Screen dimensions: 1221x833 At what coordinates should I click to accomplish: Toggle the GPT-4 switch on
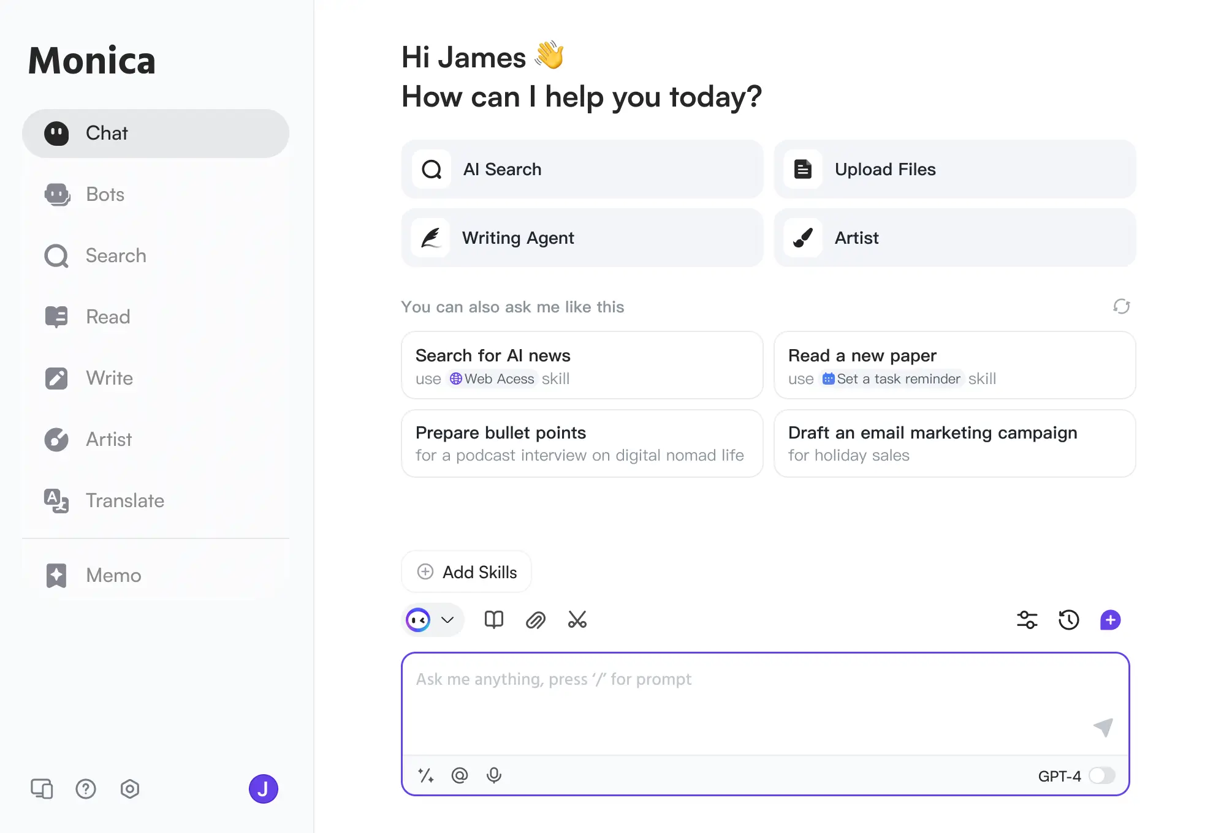(x=1101, y=775)
